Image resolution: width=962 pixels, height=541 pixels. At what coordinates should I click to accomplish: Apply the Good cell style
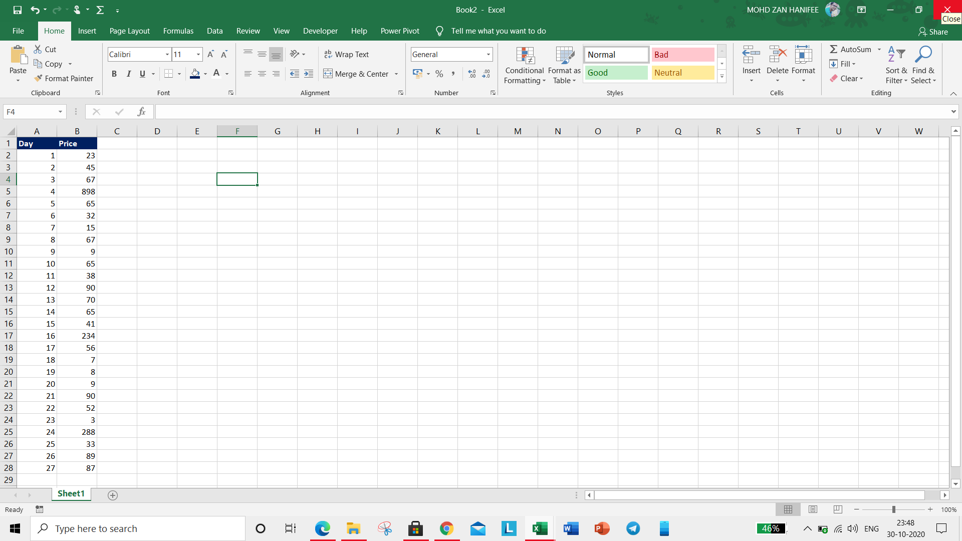pos(616,73)
